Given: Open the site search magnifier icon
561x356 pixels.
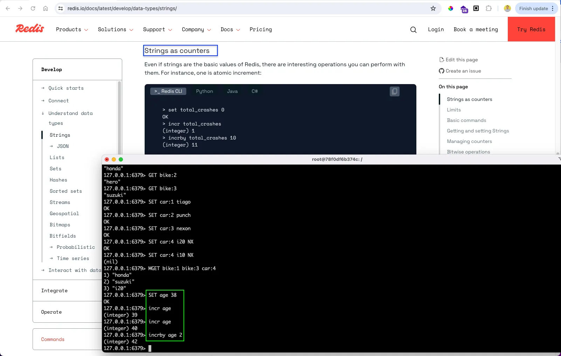Looking at the screenshot, I should 414,30.
